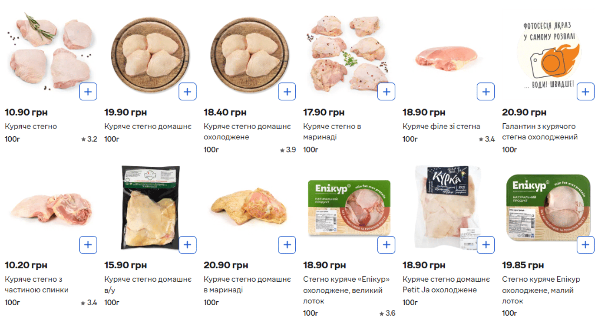Click the 3.9 star rating
The height and width of the screenshot is (323, 608).
pyautogui.click(x=288, y=150)
